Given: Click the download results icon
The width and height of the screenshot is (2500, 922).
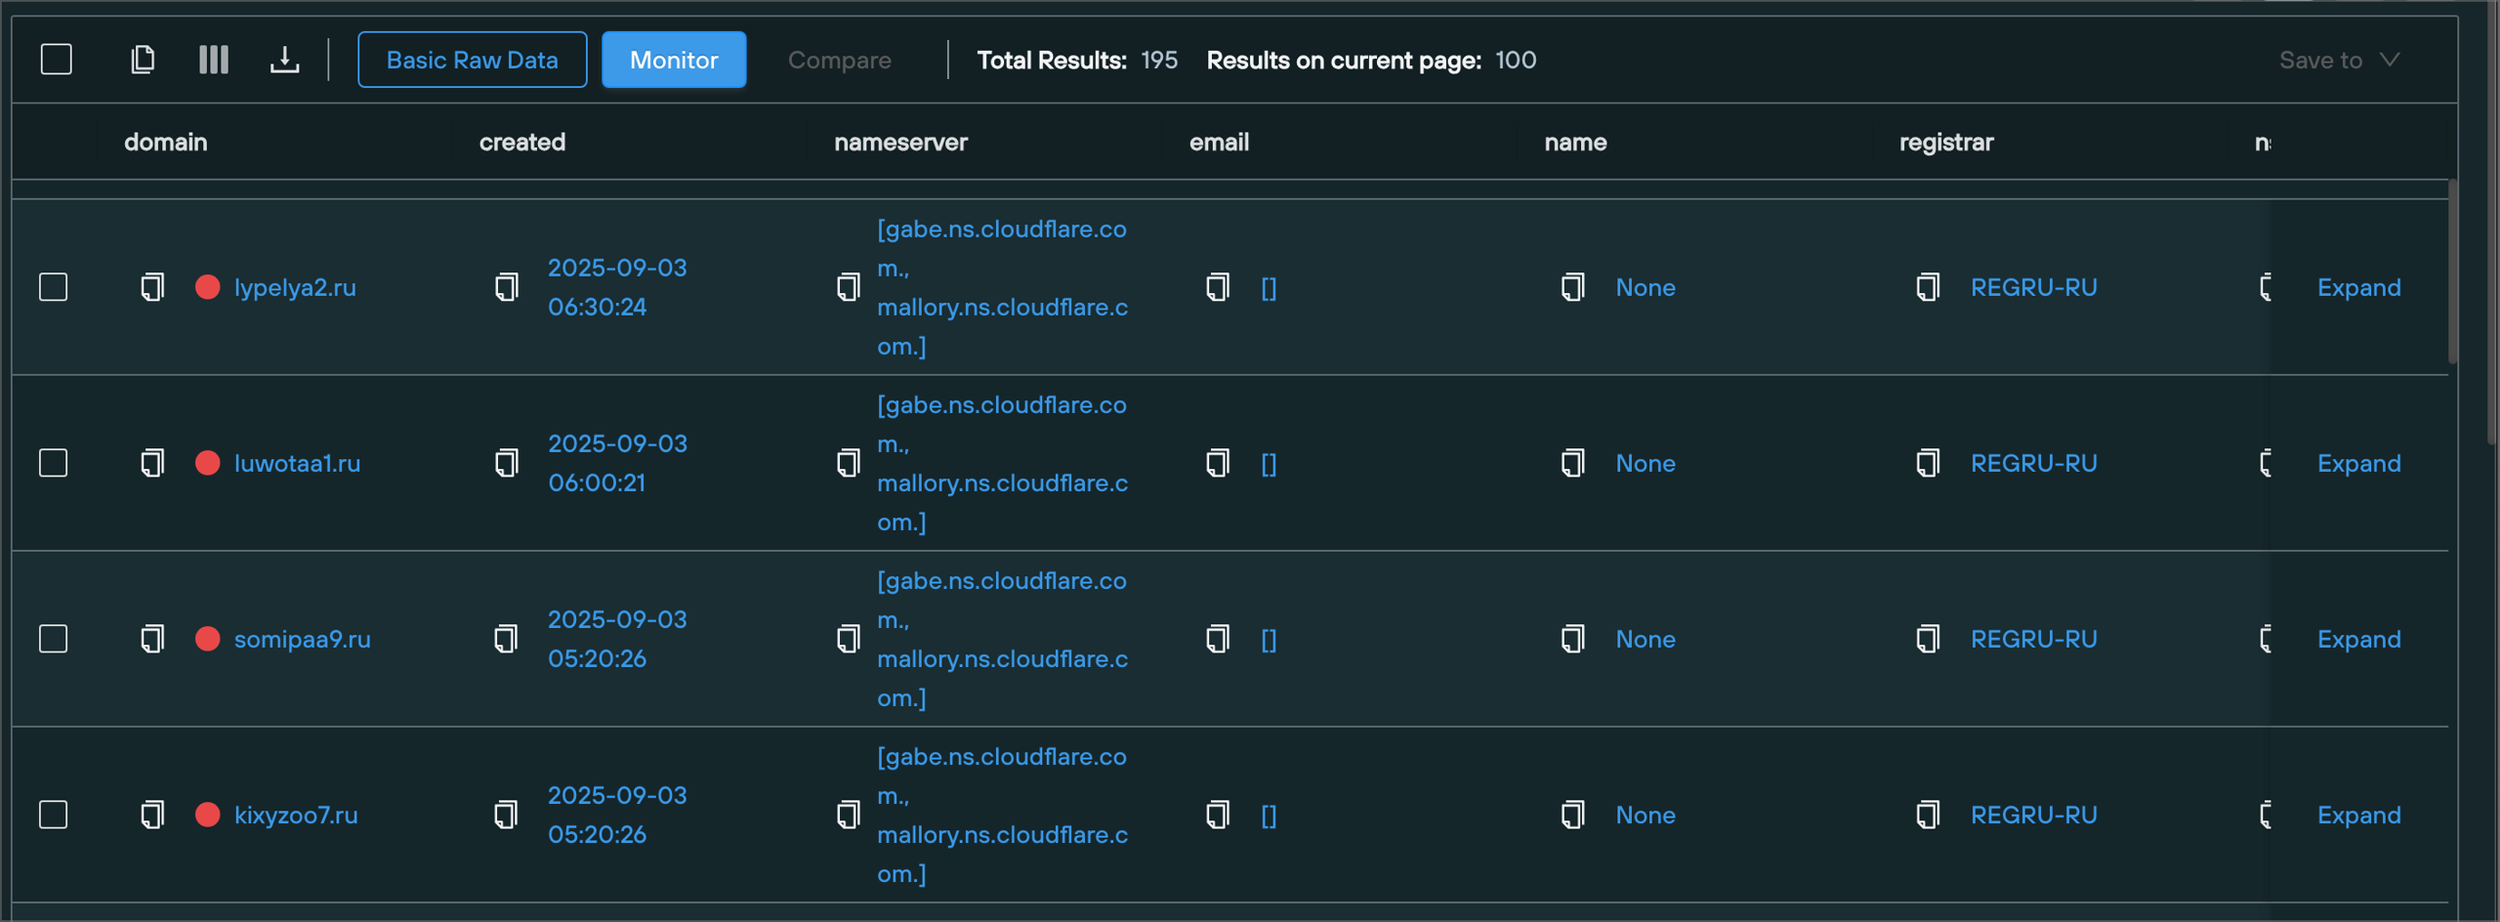Looking at the screenshot, I should 284,60.
